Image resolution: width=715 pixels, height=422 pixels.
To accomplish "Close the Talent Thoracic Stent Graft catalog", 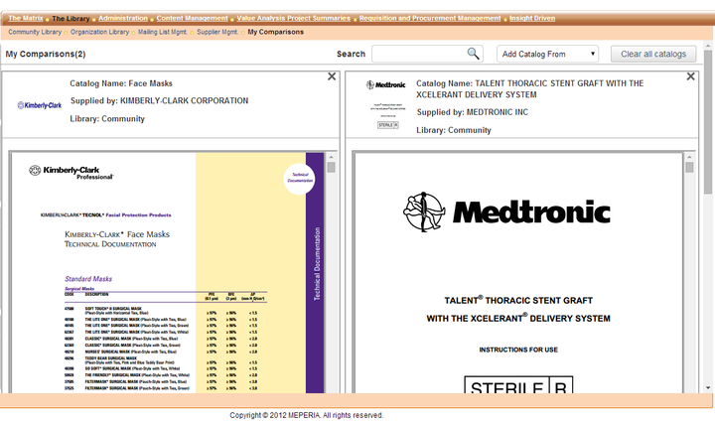I will 690,76.
